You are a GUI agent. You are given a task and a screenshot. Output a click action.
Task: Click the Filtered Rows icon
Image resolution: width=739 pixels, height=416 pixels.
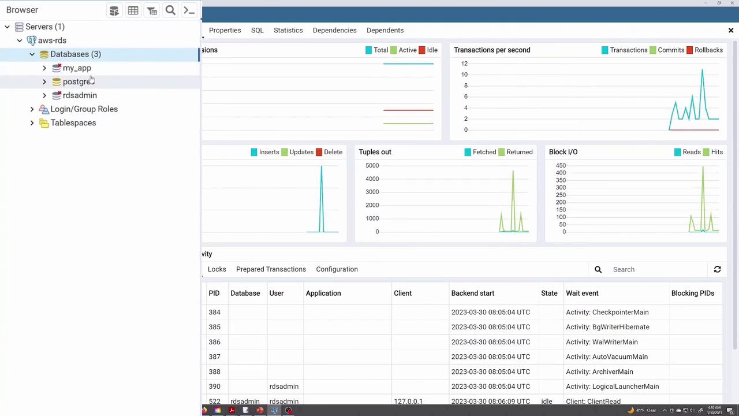(152, 10)
